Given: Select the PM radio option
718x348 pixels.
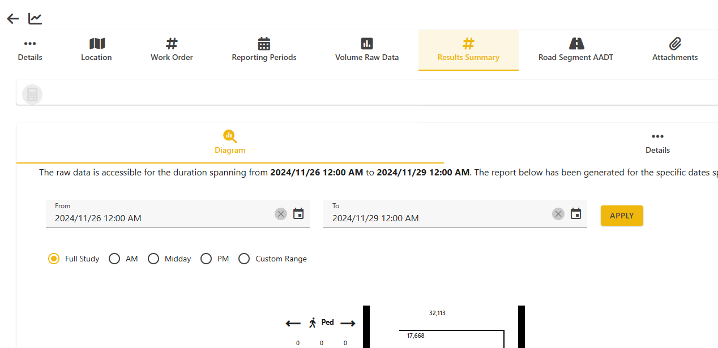Looking at the screenshot, I should (206, 259).
